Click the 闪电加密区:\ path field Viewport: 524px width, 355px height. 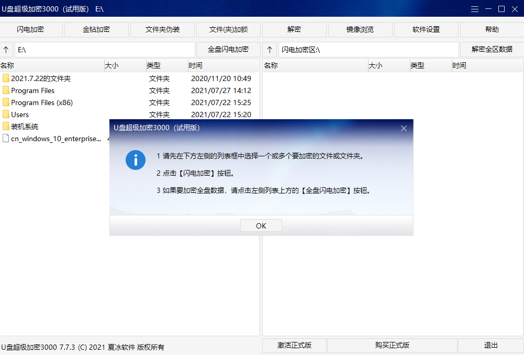pos(369,50)
